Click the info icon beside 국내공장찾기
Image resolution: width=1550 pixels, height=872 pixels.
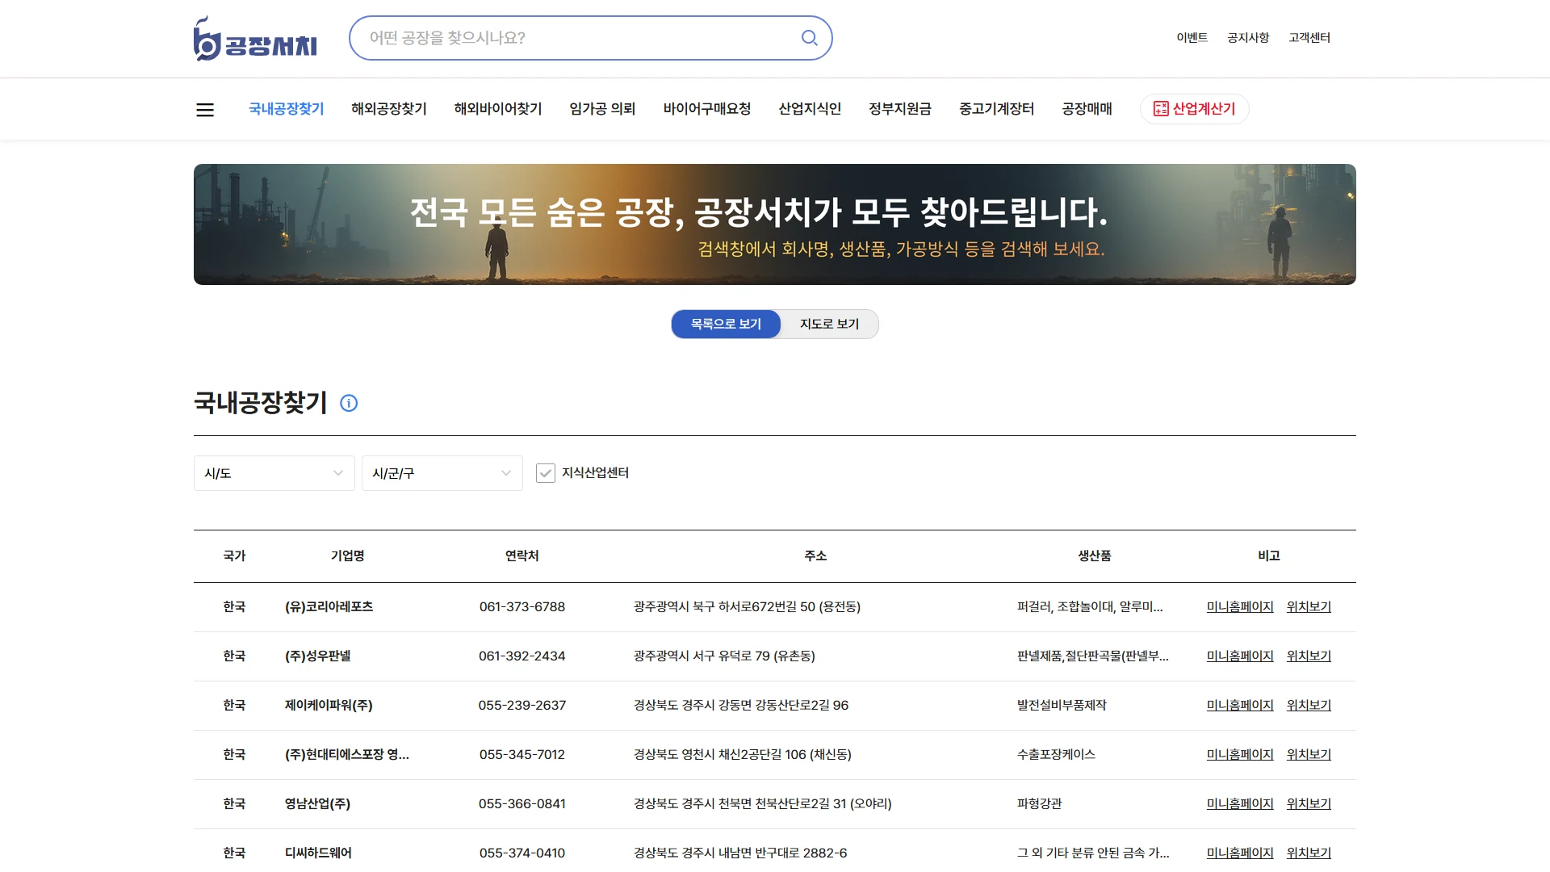349,403
